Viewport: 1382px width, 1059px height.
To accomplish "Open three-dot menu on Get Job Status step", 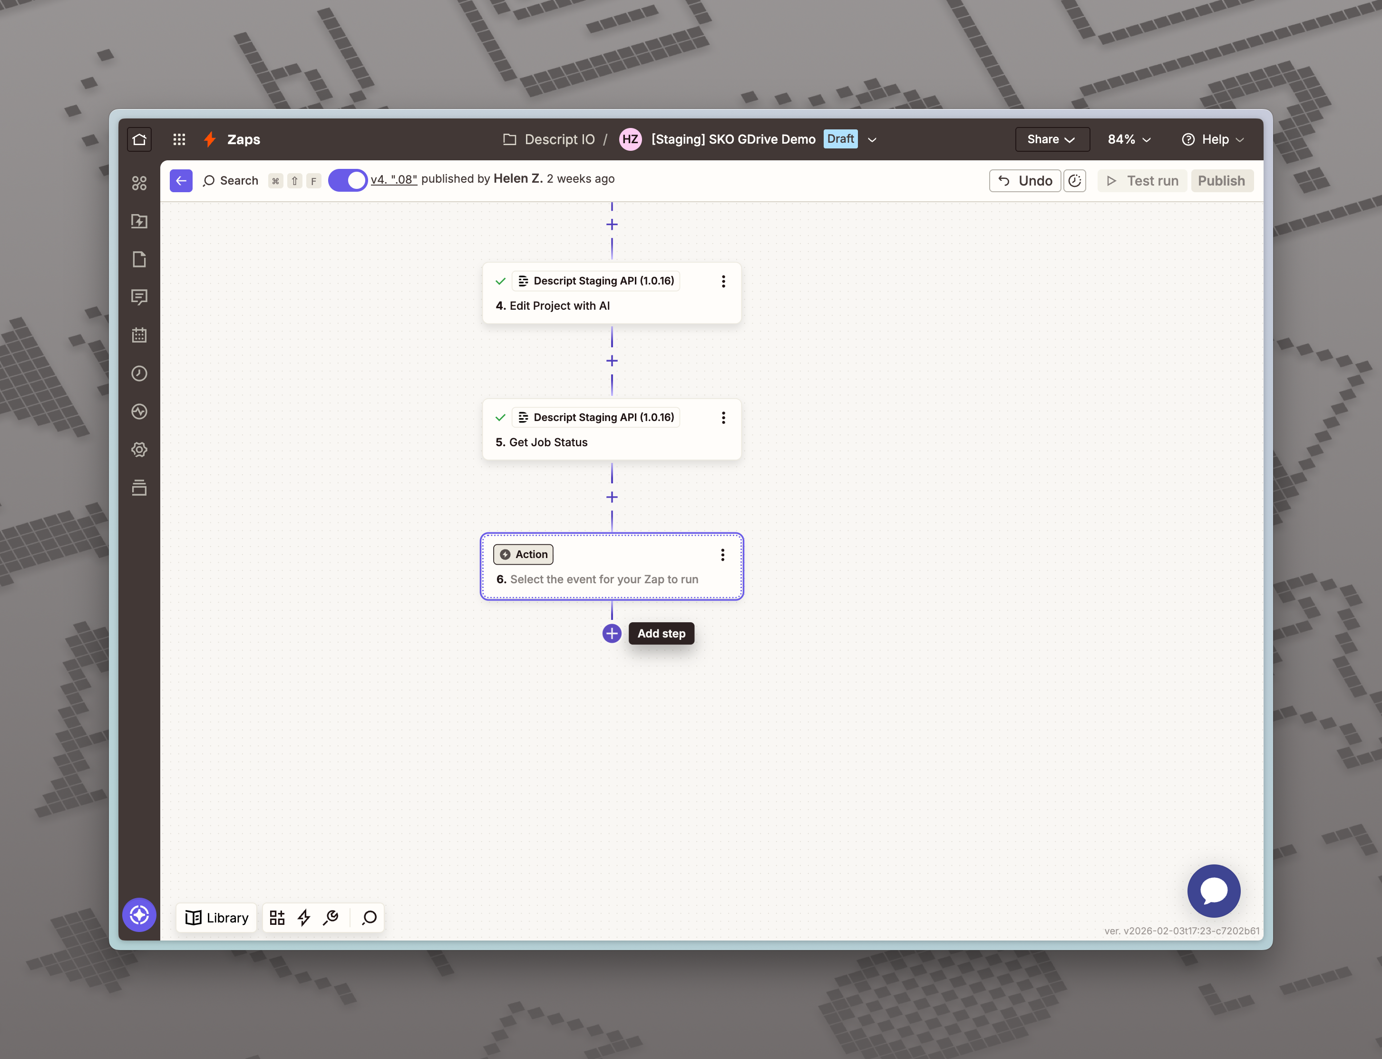I will (x=723, y=418).
